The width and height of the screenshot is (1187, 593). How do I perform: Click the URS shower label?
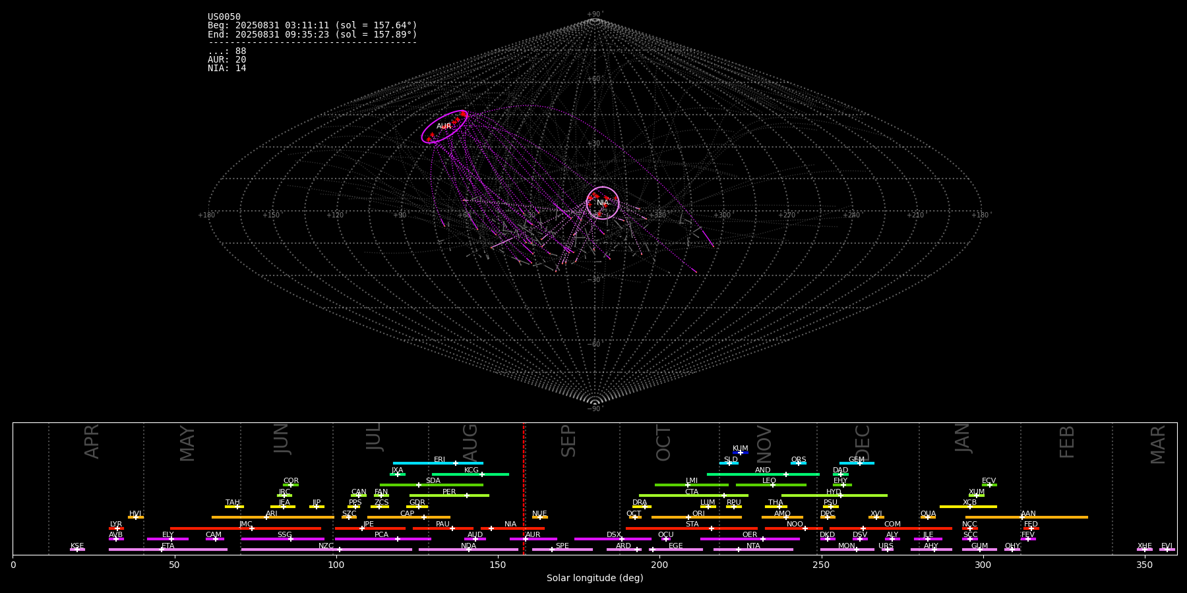pyautogui.click(x=886, y=546)
